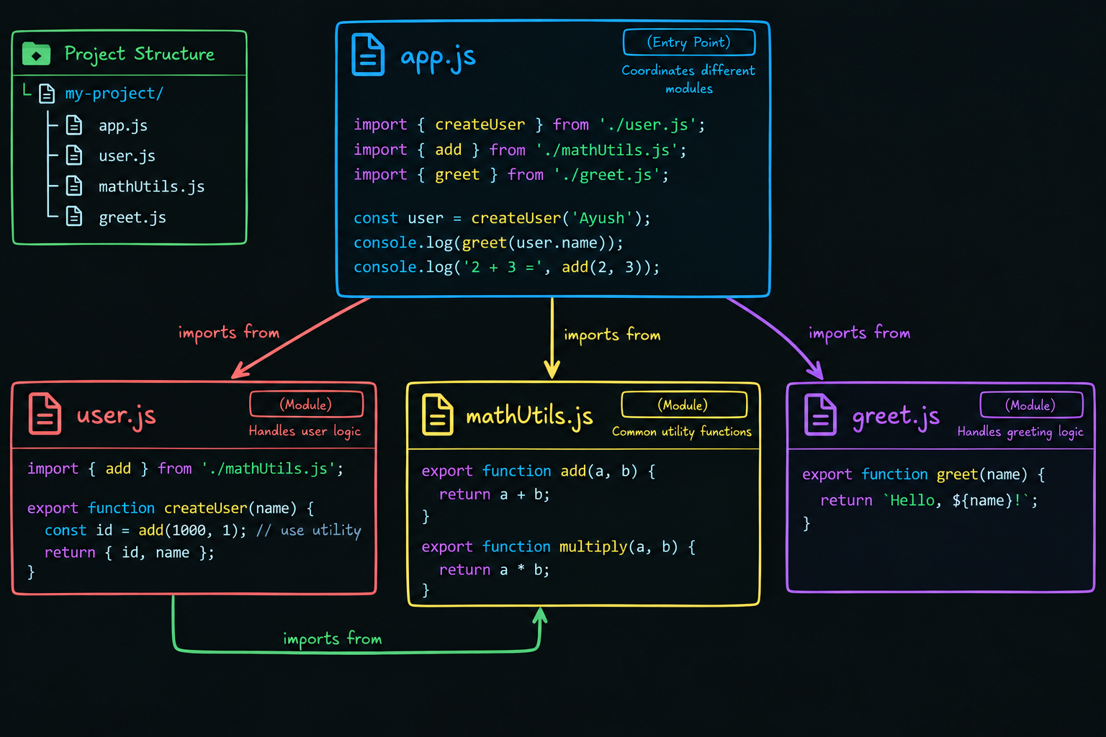This screenshot has height=737, width=1106.
Task: Click the multiply function name in mathUtils.js
Action: (593, 546)
